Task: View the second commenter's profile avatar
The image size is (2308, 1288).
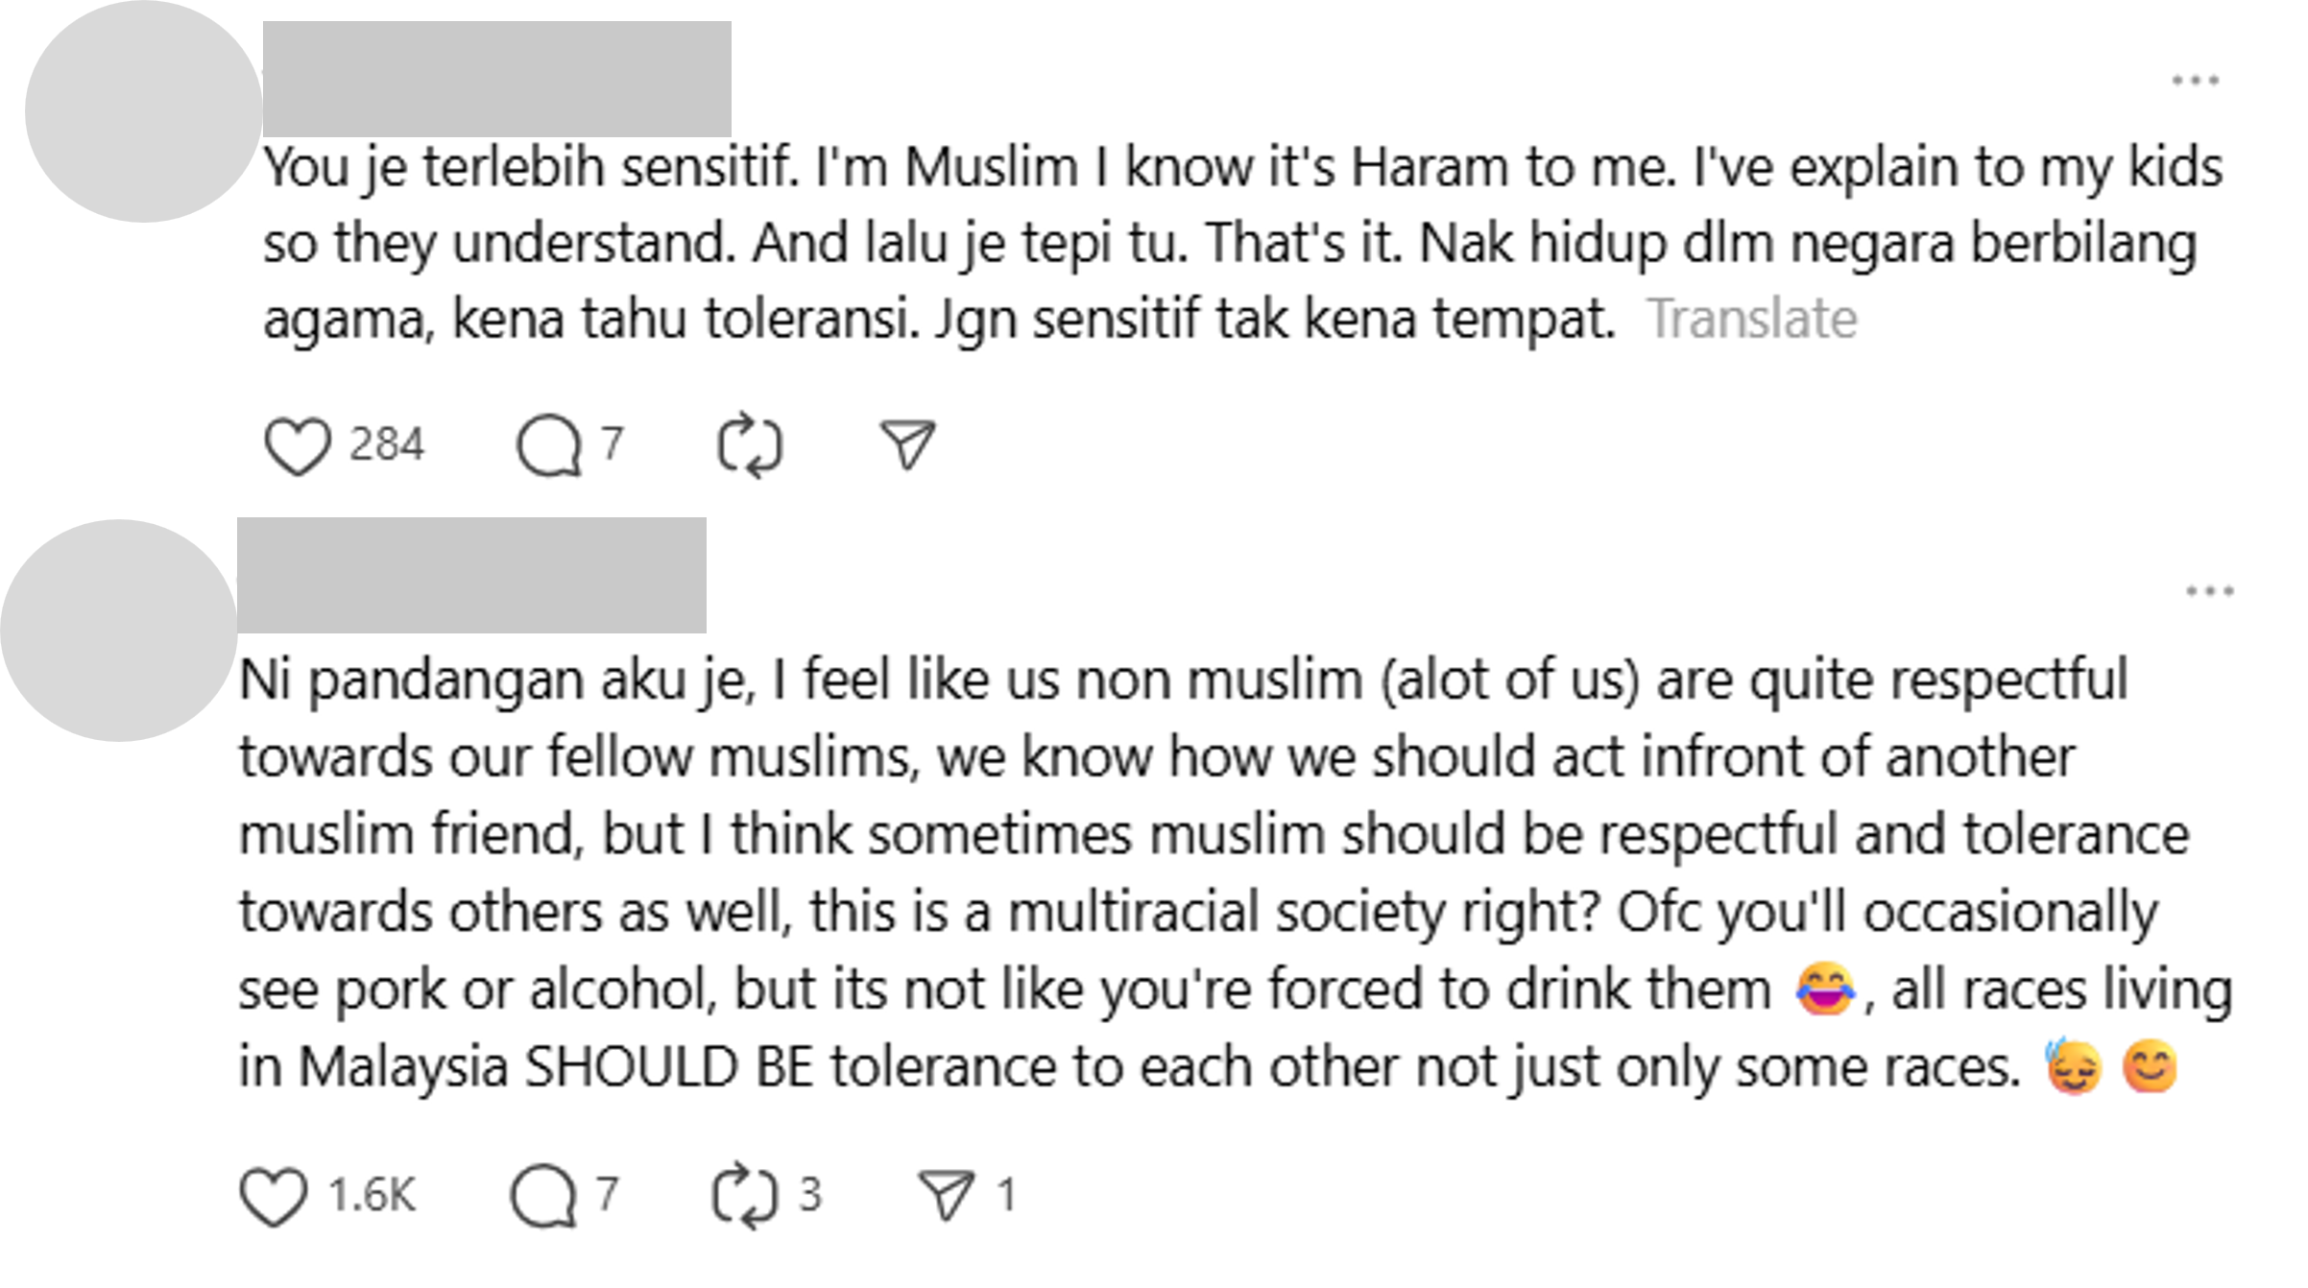Action: point(119,631)
